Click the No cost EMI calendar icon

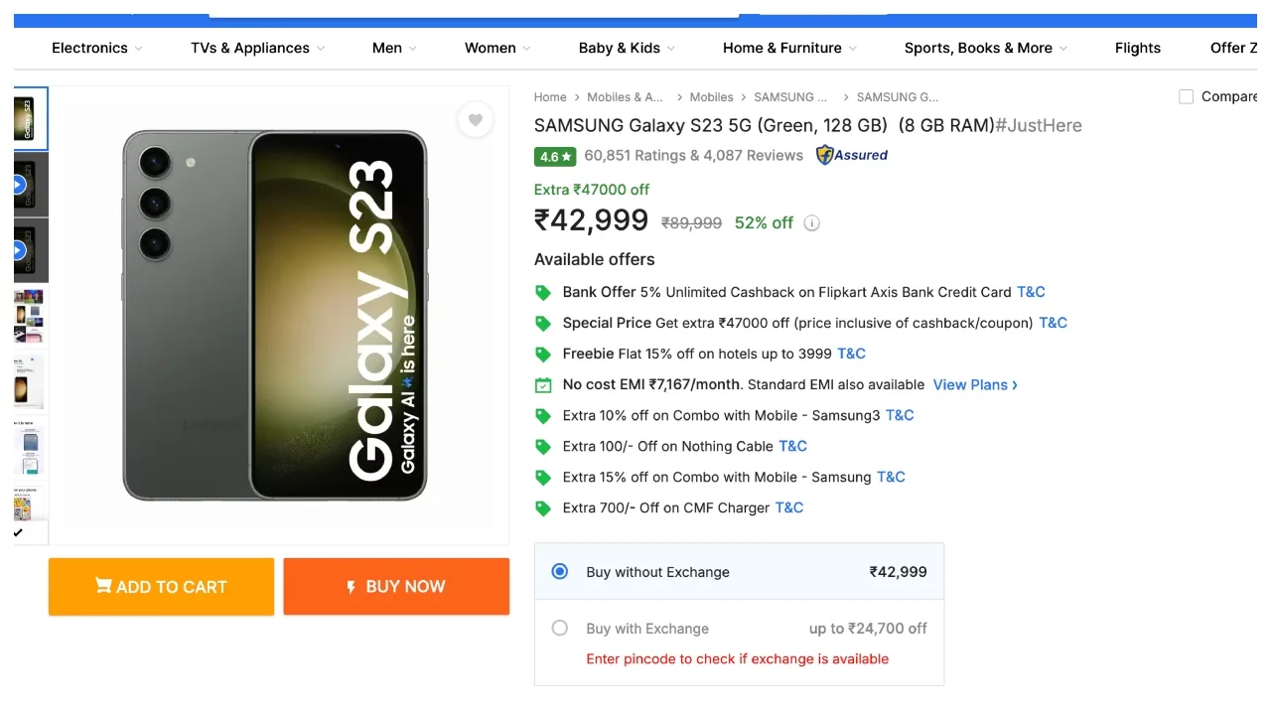(543, 385)
